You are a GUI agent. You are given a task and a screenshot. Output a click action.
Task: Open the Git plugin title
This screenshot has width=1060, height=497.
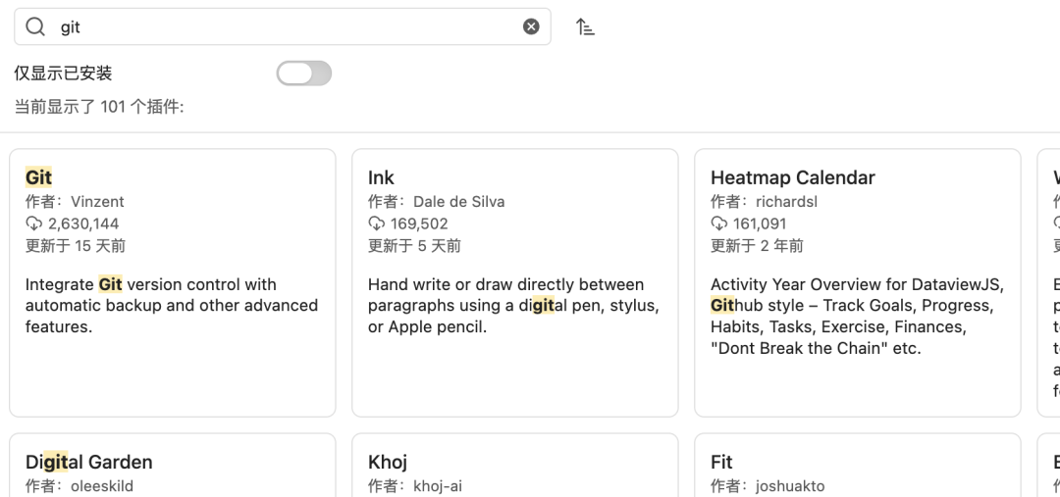click(x=38, y=177)
